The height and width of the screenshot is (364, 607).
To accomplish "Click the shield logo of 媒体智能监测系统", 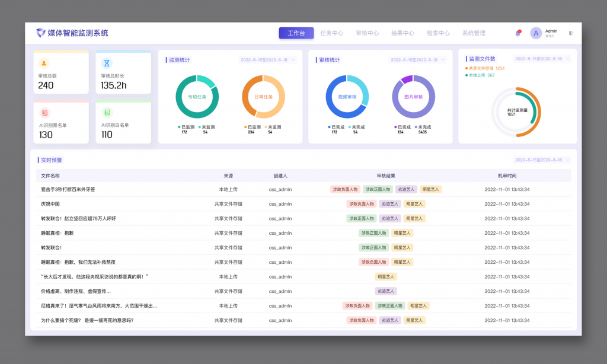I will 40,33.
